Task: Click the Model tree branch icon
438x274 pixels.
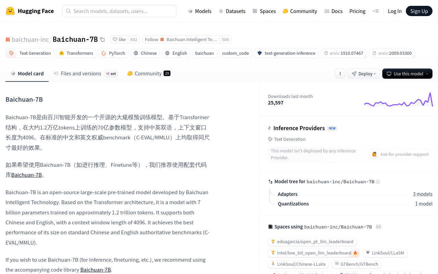Action: 271,182
